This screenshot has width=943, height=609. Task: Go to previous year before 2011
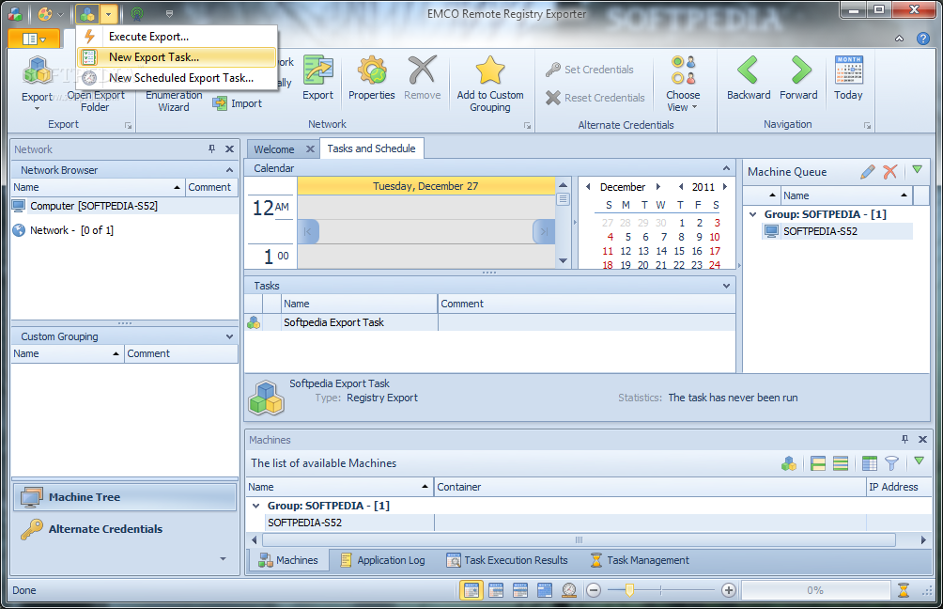tap(681, 187)
